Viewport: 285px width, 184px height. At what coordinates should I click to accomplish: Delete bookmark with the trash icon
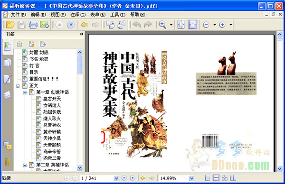[19, 44]
